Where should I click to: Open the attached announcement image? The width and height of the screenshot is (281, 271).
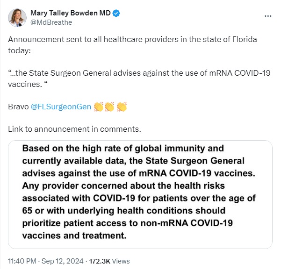click(x=140, y=194)
